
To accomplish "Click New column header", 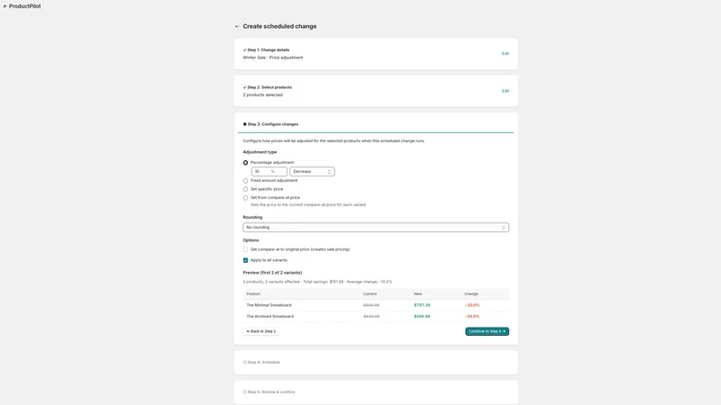I will pyautogui.click(x=417, y=294).
